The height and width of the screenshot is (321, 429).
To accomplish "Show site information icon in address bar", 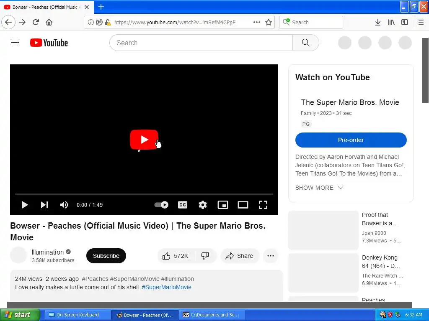I will [x=91, y=22].
